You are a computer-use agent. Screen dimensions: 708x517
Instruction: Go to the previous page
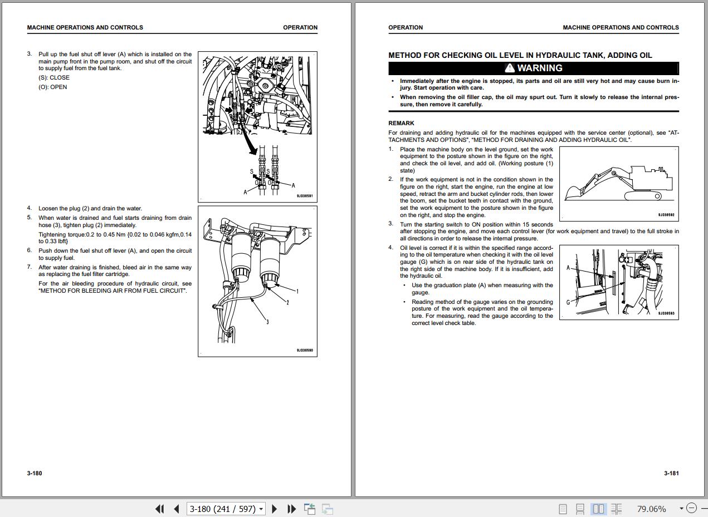pos(177,509)
